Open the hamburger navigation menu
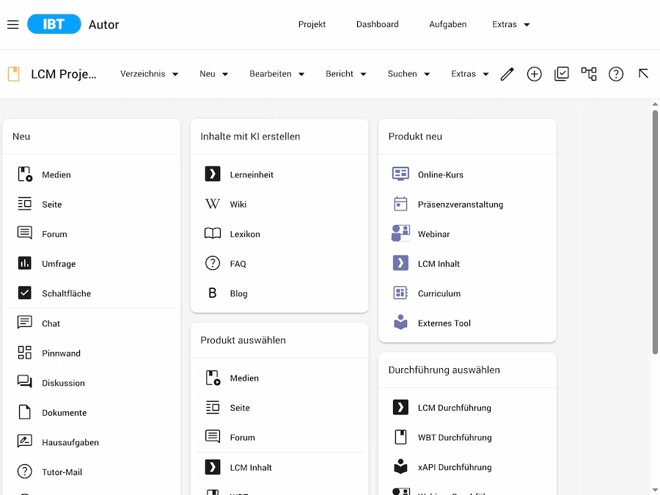Screen dimensions: 660x495 coord(13,24)
